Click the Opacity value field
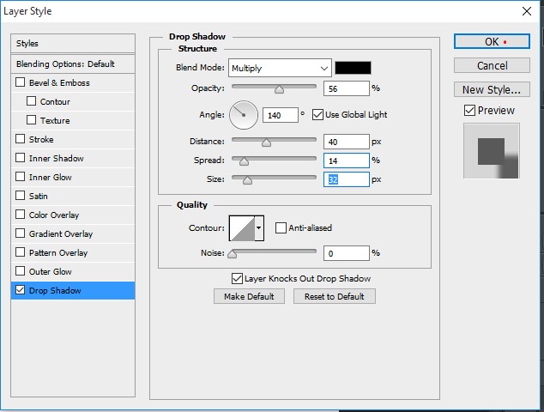The image size is (544, 412). click(x=347, y=88)
